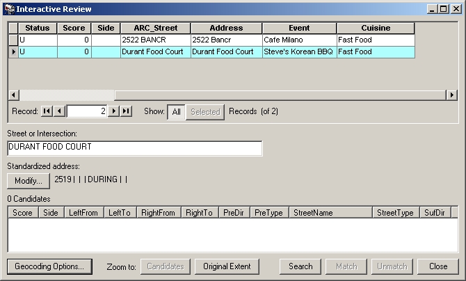466x281 pixels.
Task: Go to the next record
Action: 115,111
